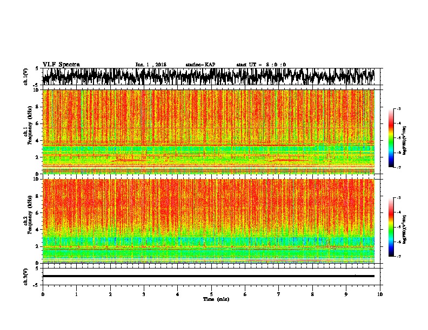The width and height of the screenshot is (428, 330).
Task: Click the "5" tick on the ch.3(V) axis
Action: click(x=37, y=269)
